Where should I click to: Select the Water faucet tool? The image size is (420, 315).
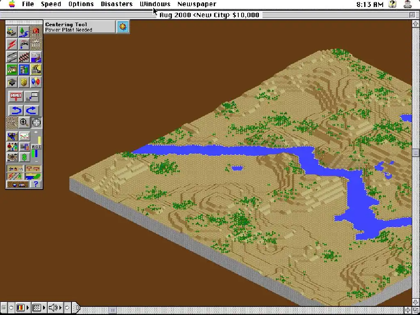(x=24, y=44)
